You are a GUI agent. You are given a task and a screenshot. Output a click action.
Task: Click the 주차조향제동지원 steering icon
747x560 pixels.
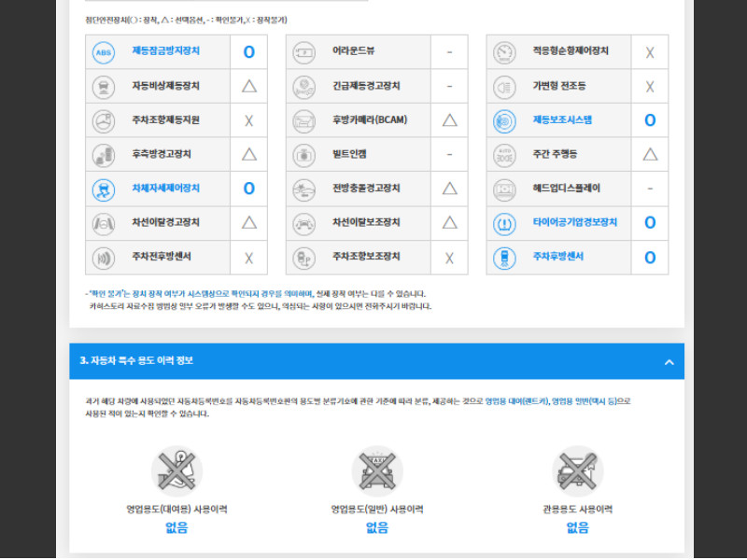(104, 121)
